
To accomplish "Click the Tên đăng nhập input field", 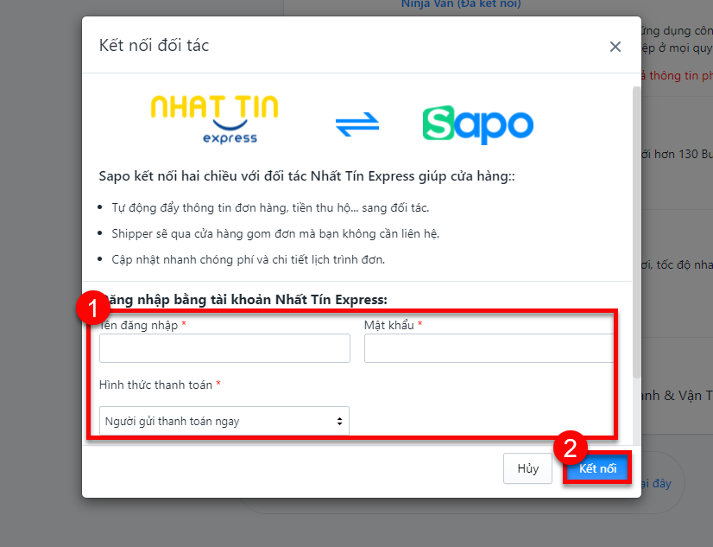I will (x=224, y=348).
